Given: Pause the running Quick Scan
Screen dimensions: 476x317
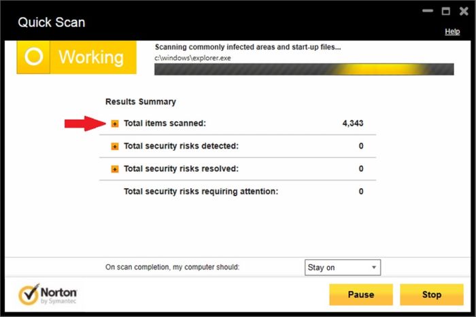Looking at the screenshot, I should (x=361, y=295).
